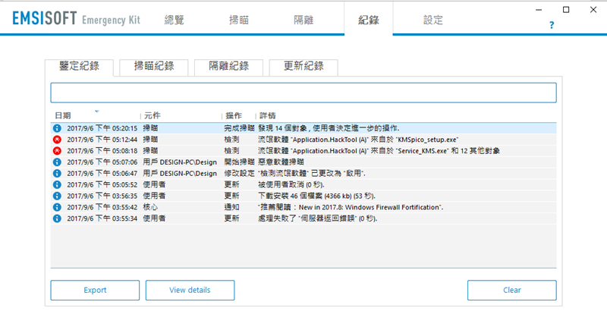Open the 隔離紀錄 sub-tab
The height and width of the screenshot is (330, 607).
click(229, 67)
